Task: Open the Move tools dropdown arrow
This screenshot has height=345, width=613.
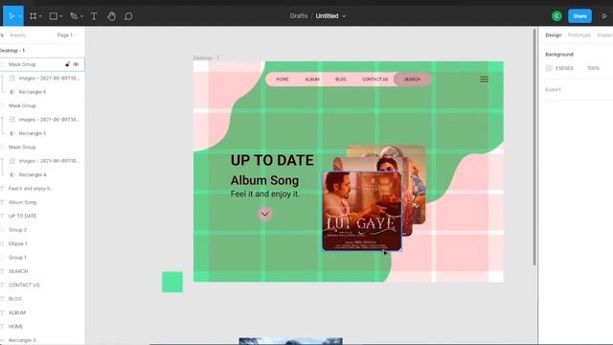Action: pos(19,16)
